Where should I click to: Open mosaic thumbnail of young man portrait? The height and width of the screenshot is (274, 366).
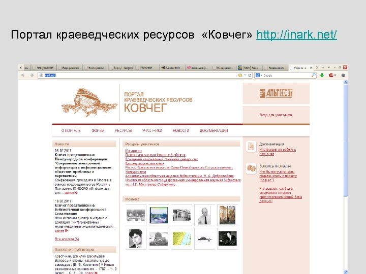[136, 239]
